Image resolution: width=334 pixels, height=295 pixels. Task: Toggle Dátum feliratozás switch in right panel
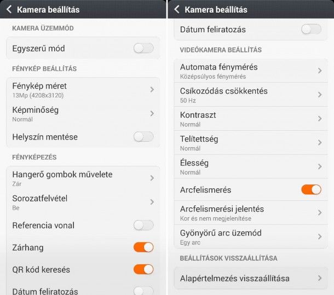tap(311, 29)
